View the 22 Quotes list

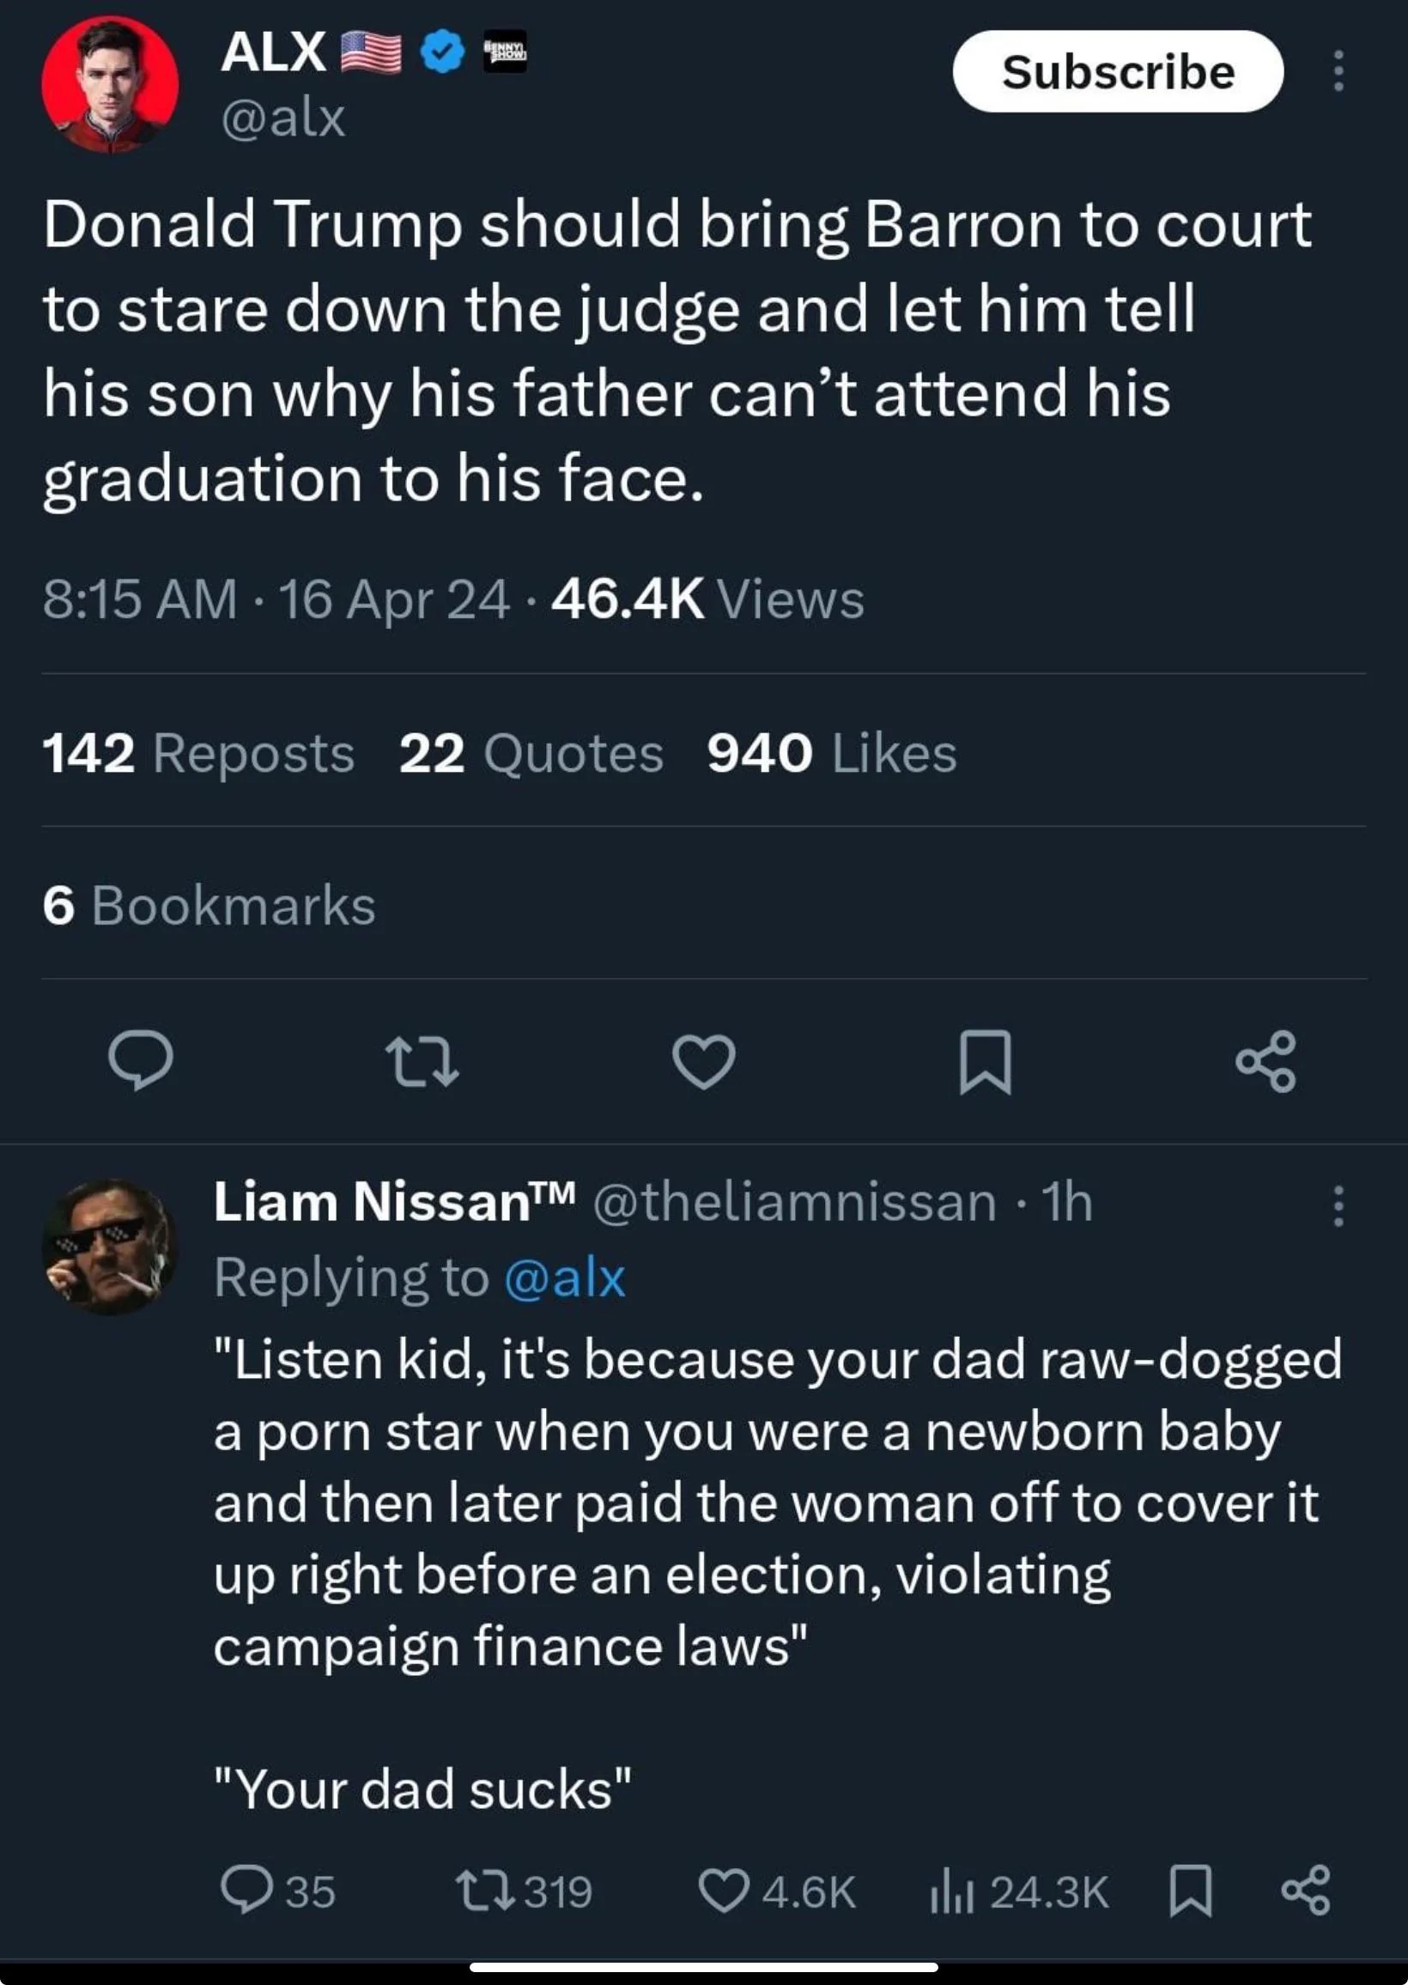[531, 751]
